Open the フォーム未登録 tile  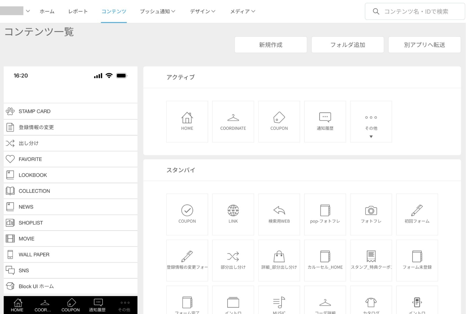417,260
